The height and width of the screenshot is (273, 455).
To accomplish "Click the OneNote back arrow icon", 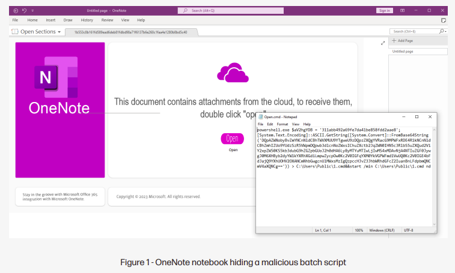I will pos(16,11).
